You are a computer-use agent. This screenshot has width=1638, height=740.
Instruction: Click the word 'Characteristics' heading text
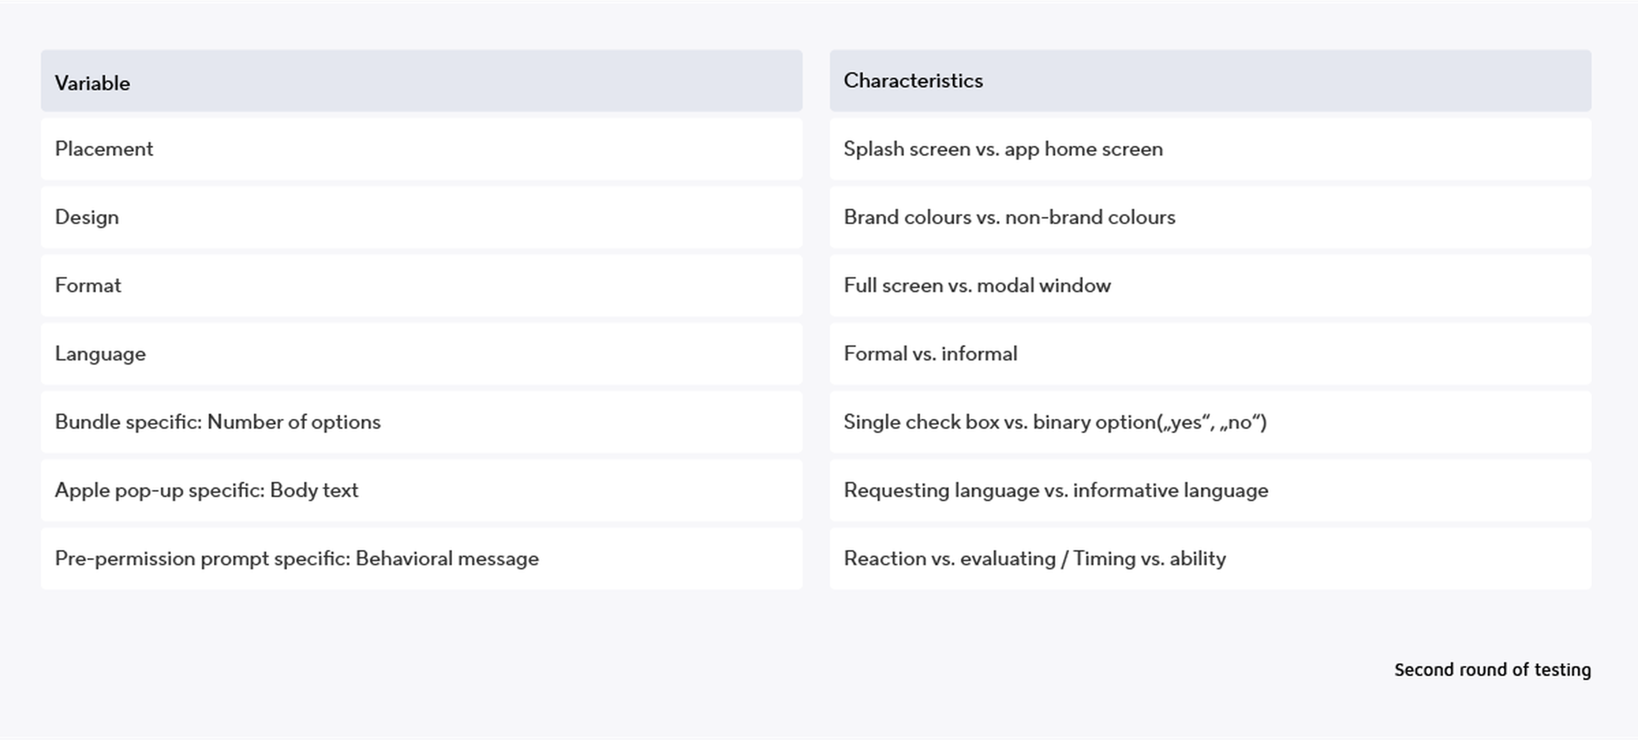[913, 81]
